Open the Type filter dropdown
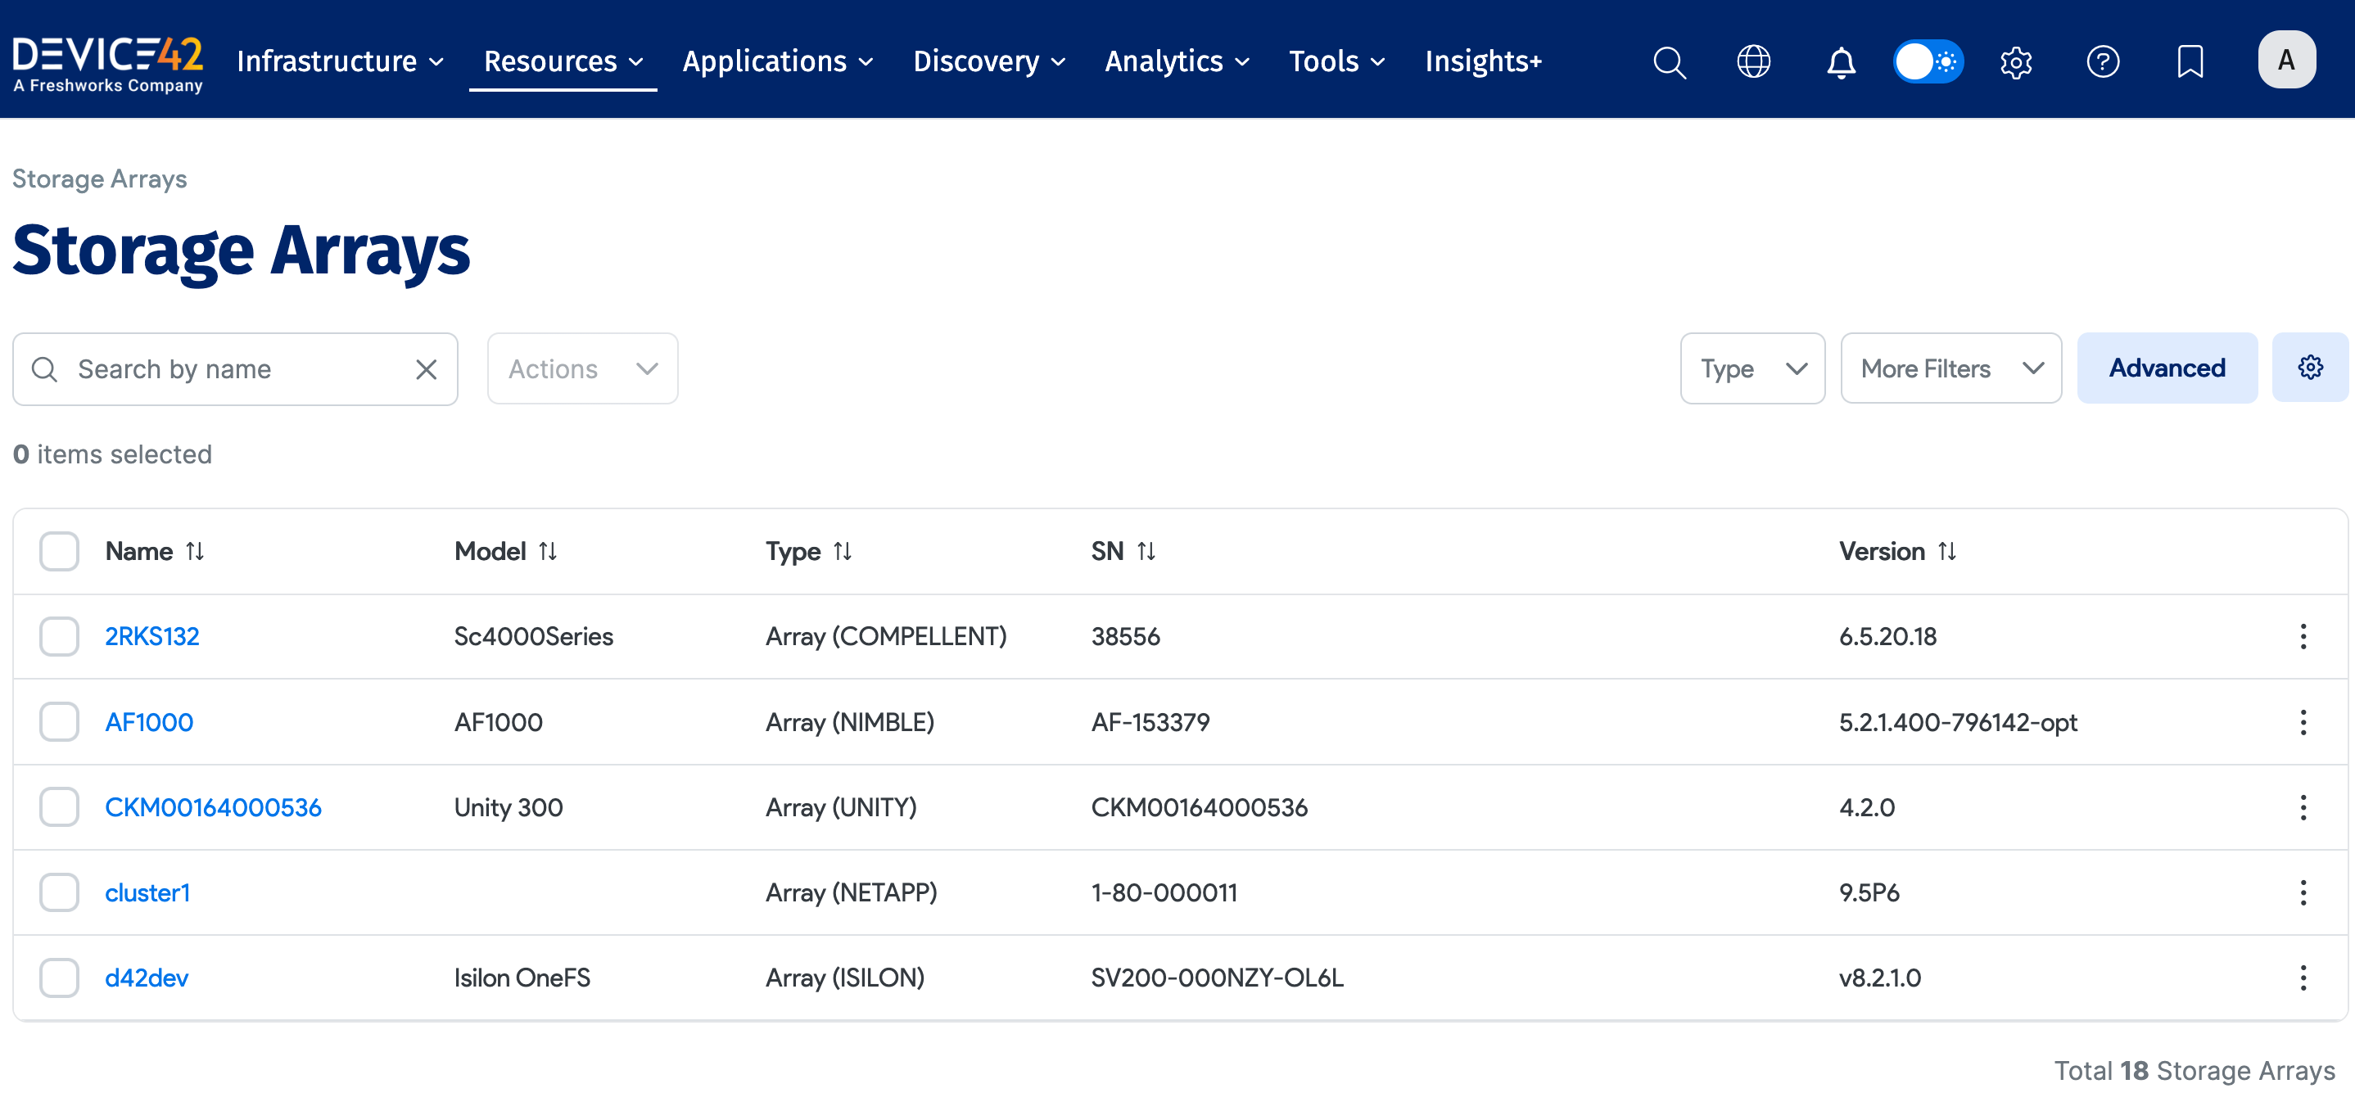 point(1752,368)
